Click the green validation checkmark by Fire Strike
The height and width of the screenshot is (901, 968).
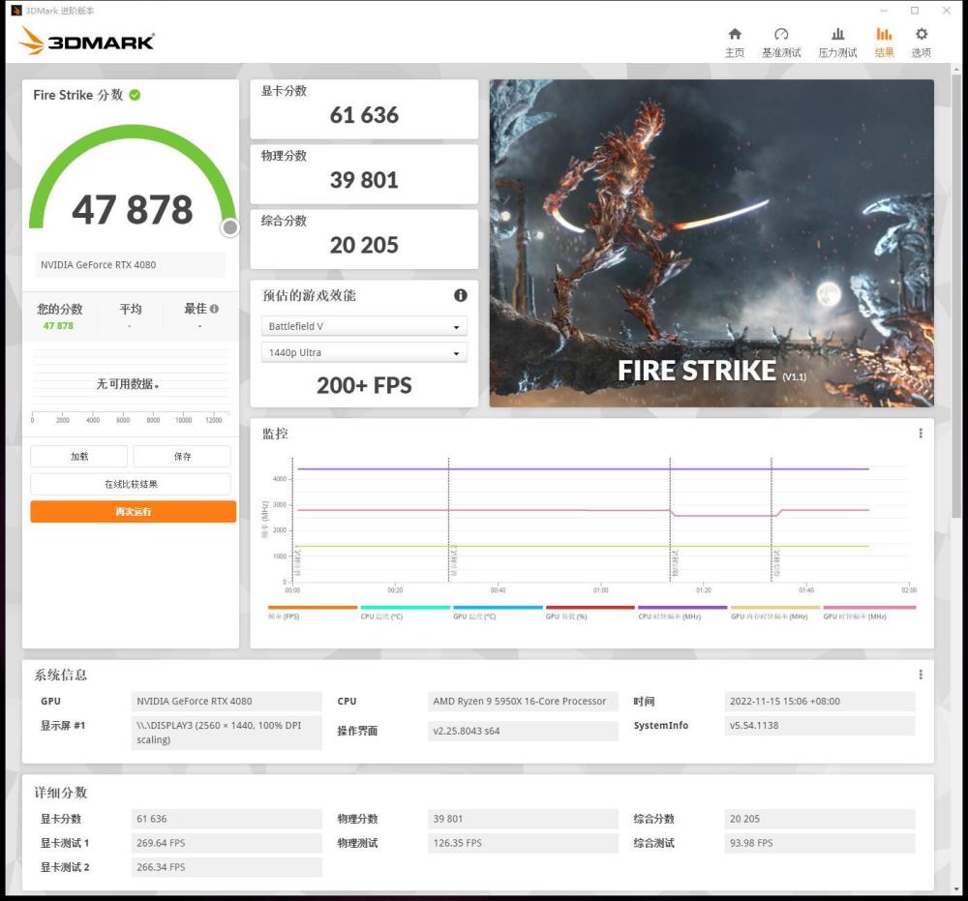tap(135, 95)
